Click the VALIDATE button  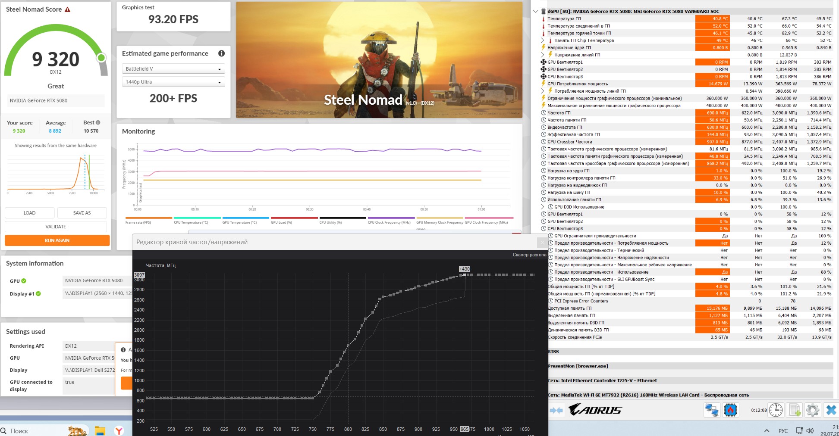coord(56,227)
